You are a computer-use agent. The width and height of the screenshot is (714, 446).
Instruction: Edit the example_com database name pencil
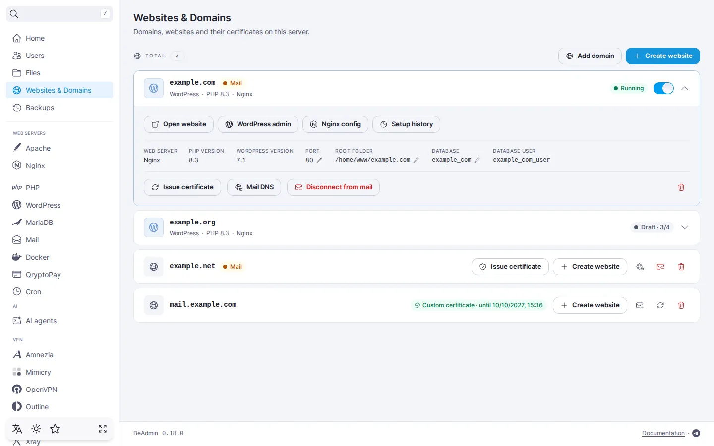click(x=477, y=160)
